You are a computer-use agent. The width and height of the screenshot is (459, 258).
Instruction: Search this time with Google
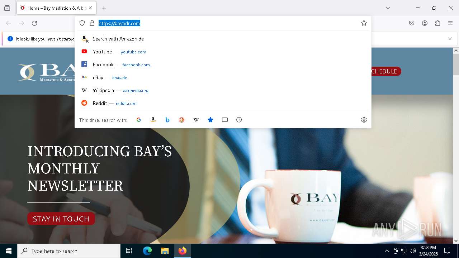tap(139, 120)
